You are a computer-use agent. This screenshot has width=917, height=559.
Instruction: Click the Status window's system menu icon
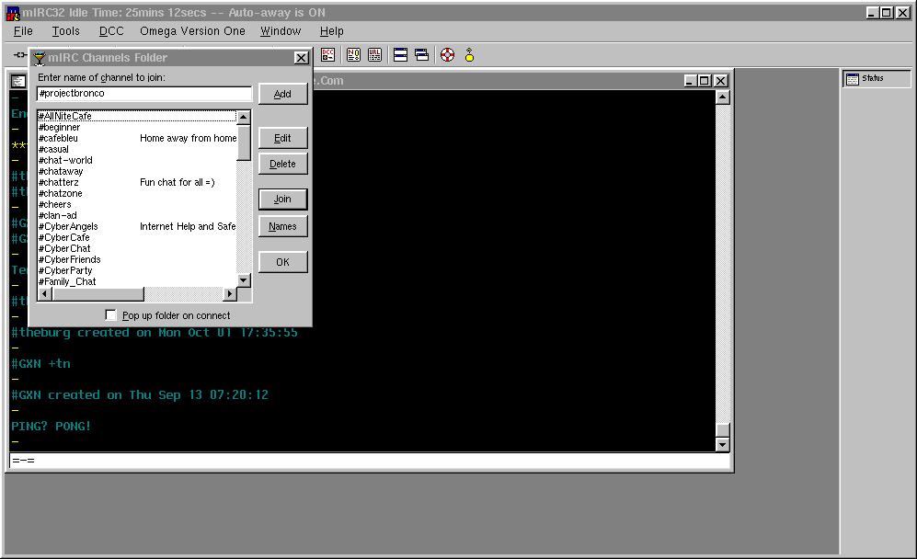[x=18, y=81]
